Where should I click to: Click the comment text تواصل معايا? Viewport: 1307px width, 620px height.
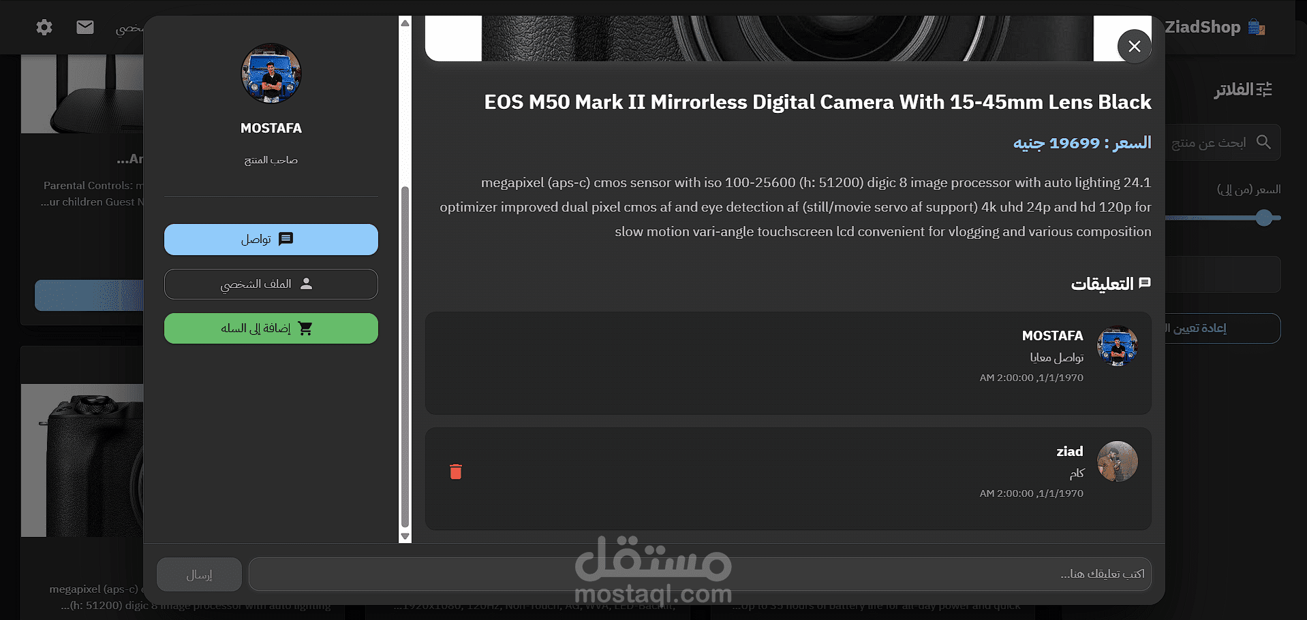click(x=1057, y=357)
